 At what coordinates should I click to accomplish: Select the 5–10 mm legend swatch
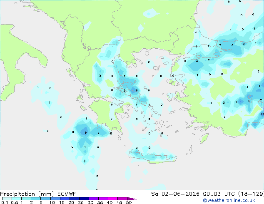coord(46,199)
